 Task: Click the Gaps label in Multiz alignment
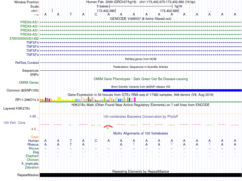click(x=35, y=137)
